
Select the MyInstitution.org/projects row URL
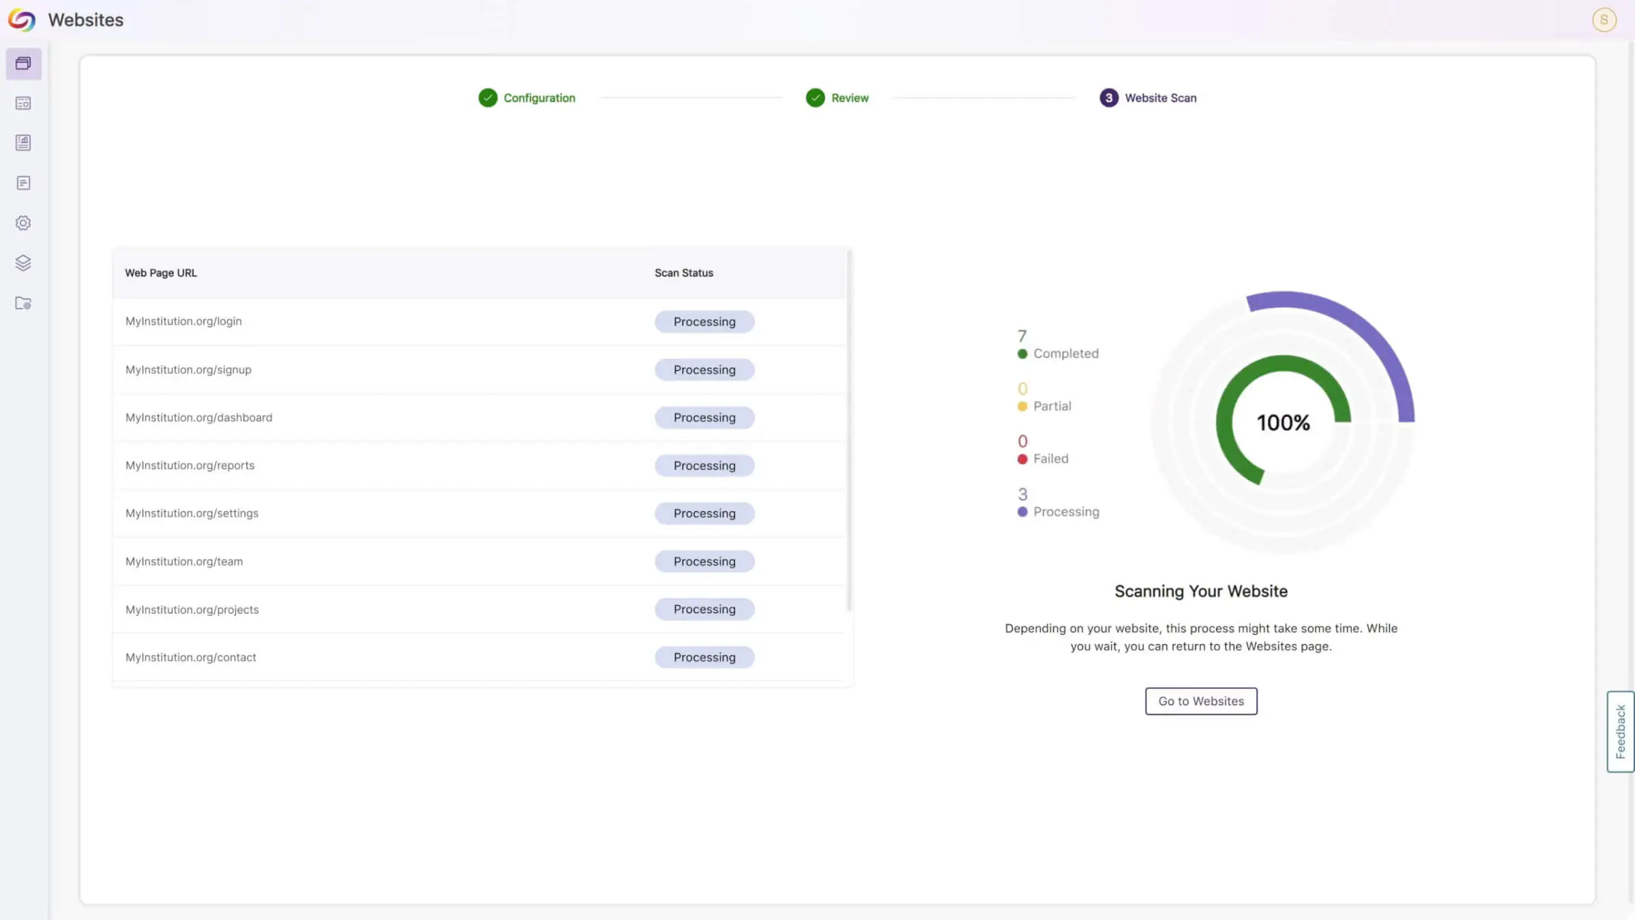[191, 609]
